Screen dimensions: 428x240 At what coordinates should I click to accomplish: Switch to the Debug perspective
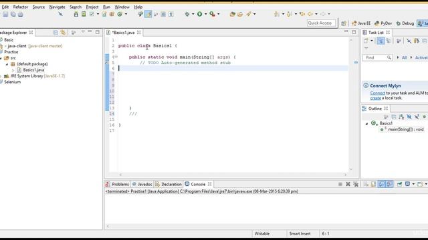405,23
